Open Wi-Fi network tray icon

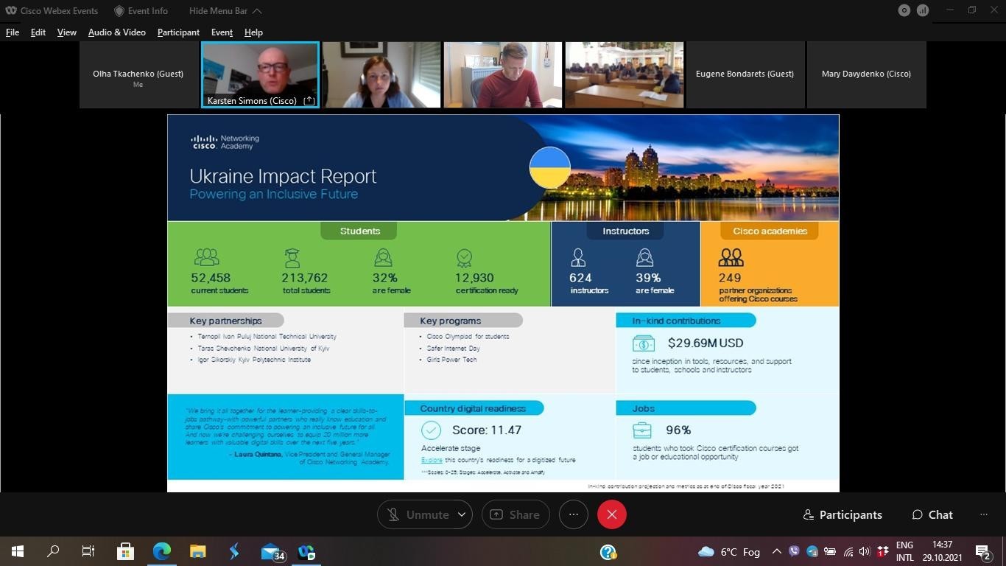848,551
